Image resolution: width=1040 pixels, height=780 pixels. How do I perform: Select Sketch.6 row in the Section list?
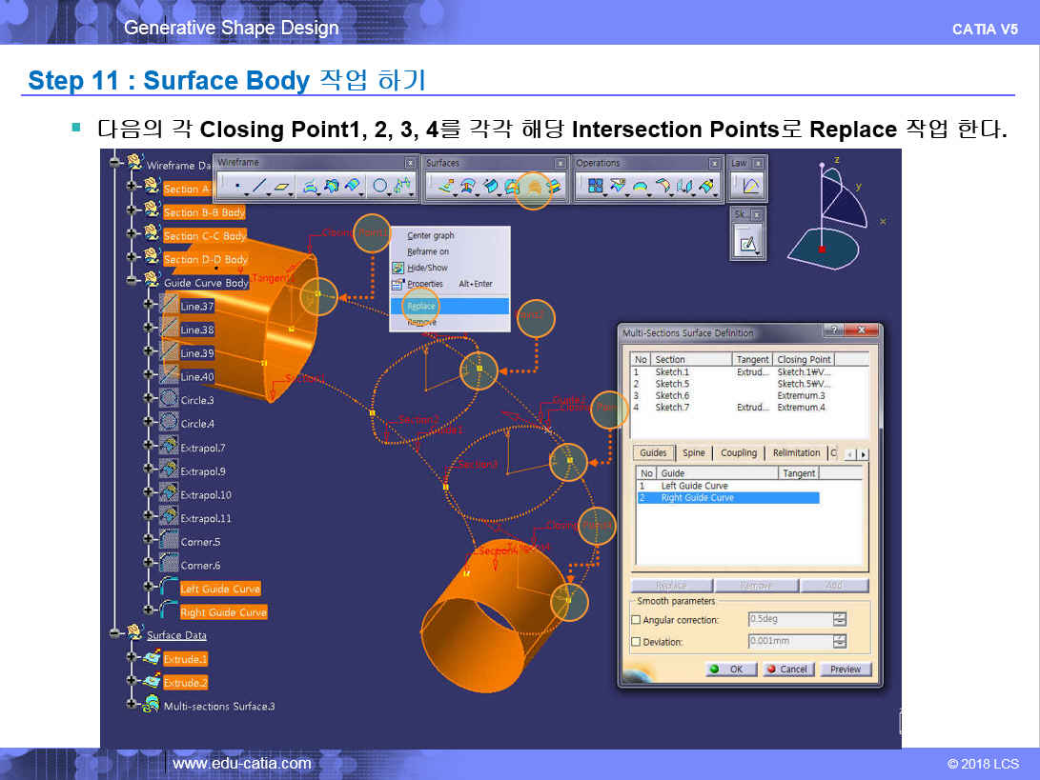pos(672,395)
